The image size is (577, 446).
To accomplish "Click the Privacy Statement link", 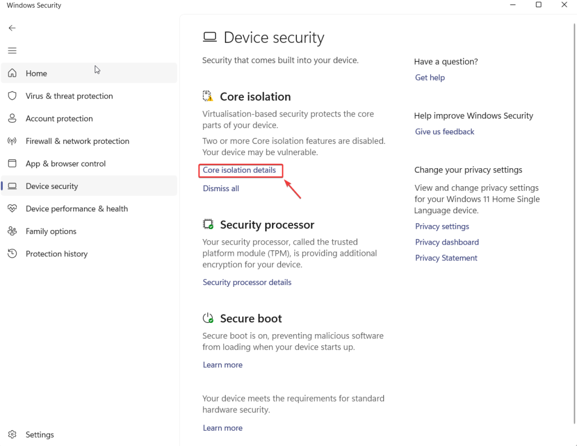I will [446, 258].
